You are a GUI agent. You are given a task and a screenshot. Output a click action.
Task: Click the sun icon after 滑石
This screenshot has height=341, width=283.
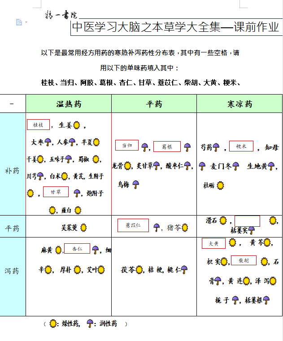(223, 220)
